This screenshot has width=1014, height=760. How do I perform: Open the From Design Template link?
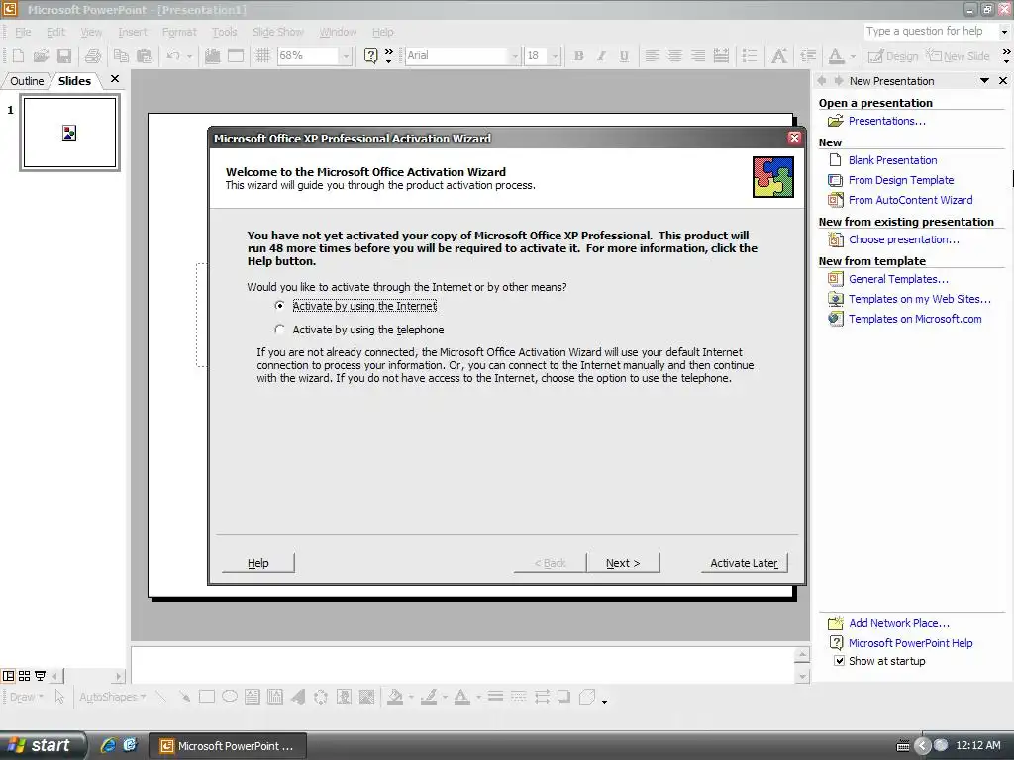[901, 180]
